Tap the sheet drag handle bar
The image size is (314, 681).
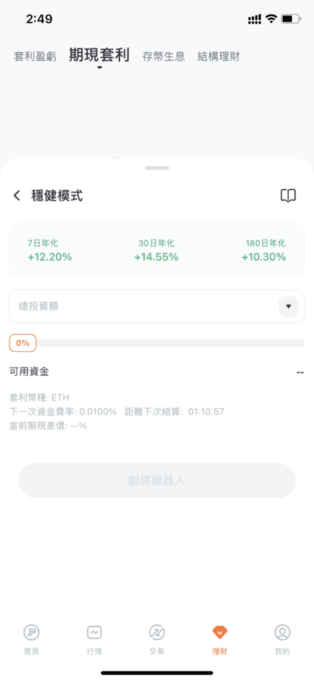coord(157,168)
